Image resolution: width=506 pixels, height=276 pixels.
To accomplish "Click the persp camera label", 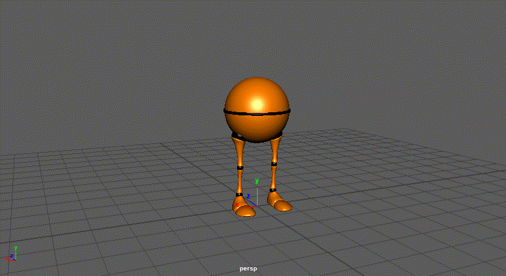I will [x=248, y=269].
